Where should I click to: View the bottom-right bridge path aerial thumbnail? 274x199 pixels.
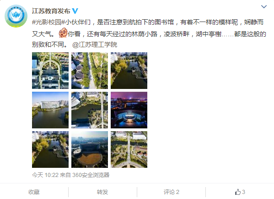click(x=129, y=149)
